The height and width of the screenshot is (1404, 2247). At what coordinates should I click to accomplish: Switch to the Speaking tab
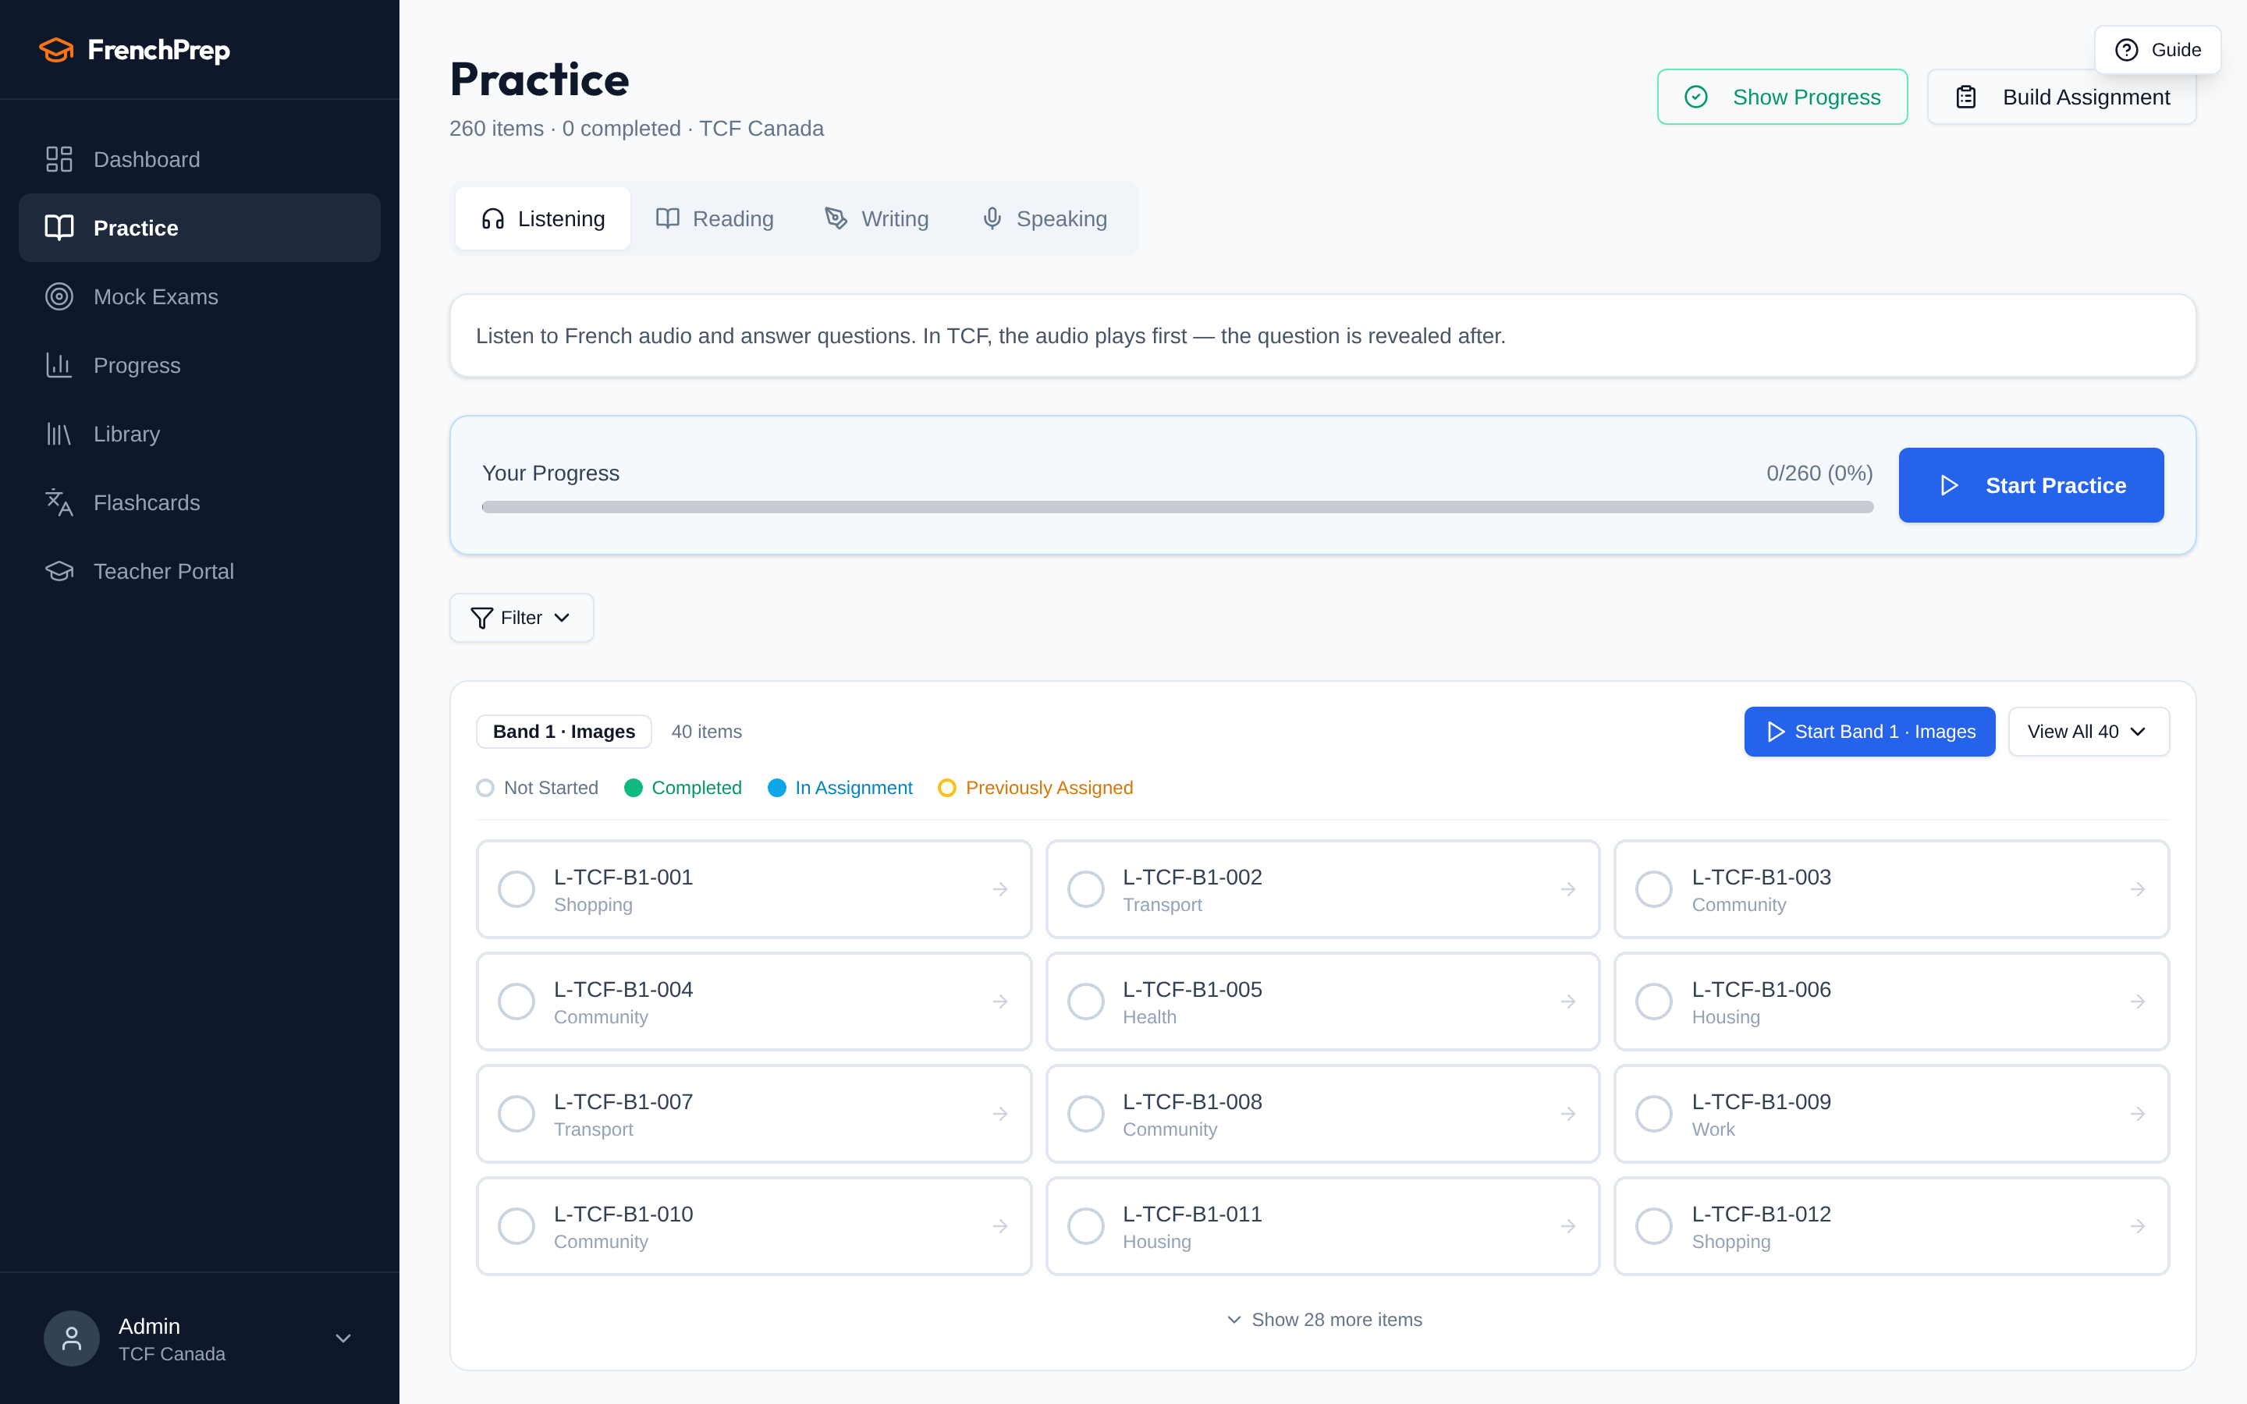click(x=1045, y=219)
